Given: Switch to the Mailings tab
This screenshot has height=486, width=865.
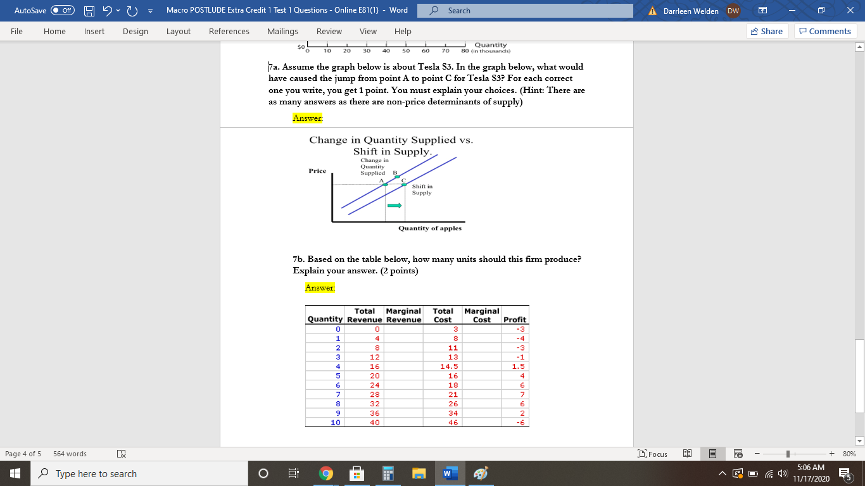Looking at the screenshot, I should pyautogui.click(x=282, y=31).
